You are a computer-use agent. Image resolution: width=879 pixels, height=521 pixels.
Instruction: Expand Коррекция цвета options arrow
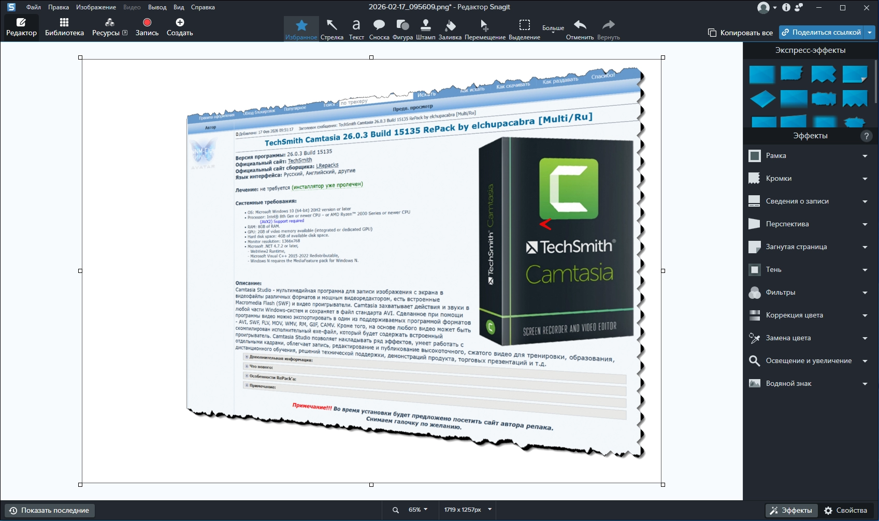tap(865, 315)
